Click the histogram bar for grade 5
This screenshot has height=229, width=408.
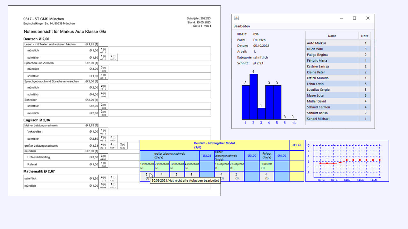click(277, 102)
